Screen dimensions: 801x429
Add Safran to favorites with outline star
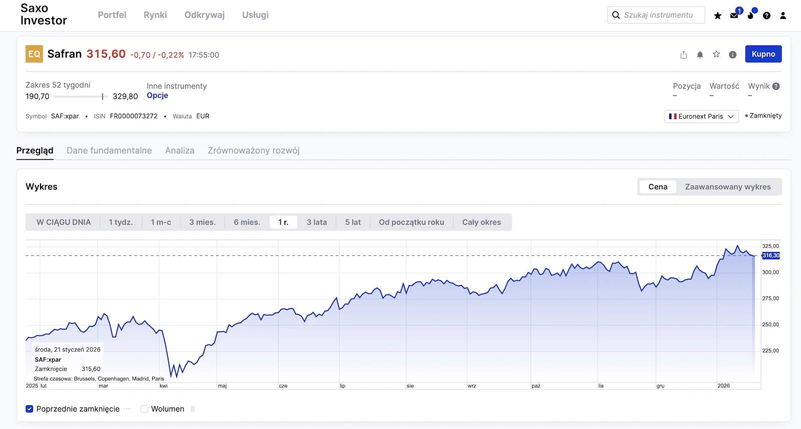point(716,54)
